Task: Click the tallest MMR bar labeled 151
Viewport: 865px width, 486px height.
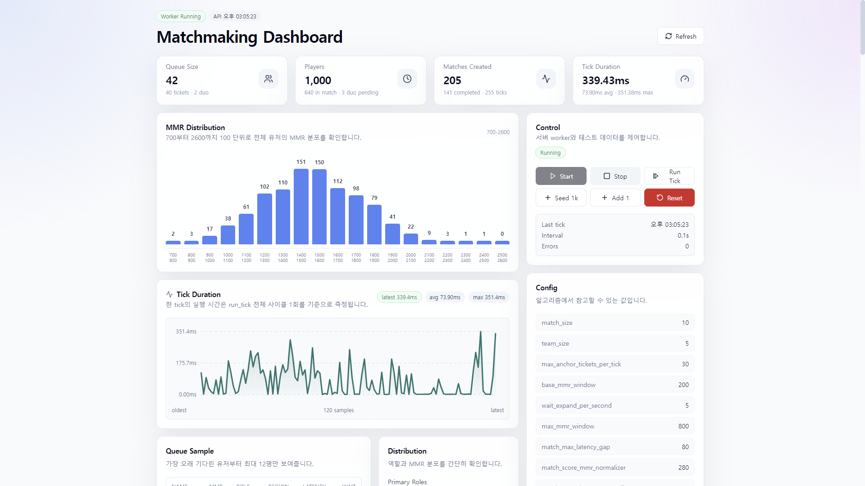Action: 301,207
